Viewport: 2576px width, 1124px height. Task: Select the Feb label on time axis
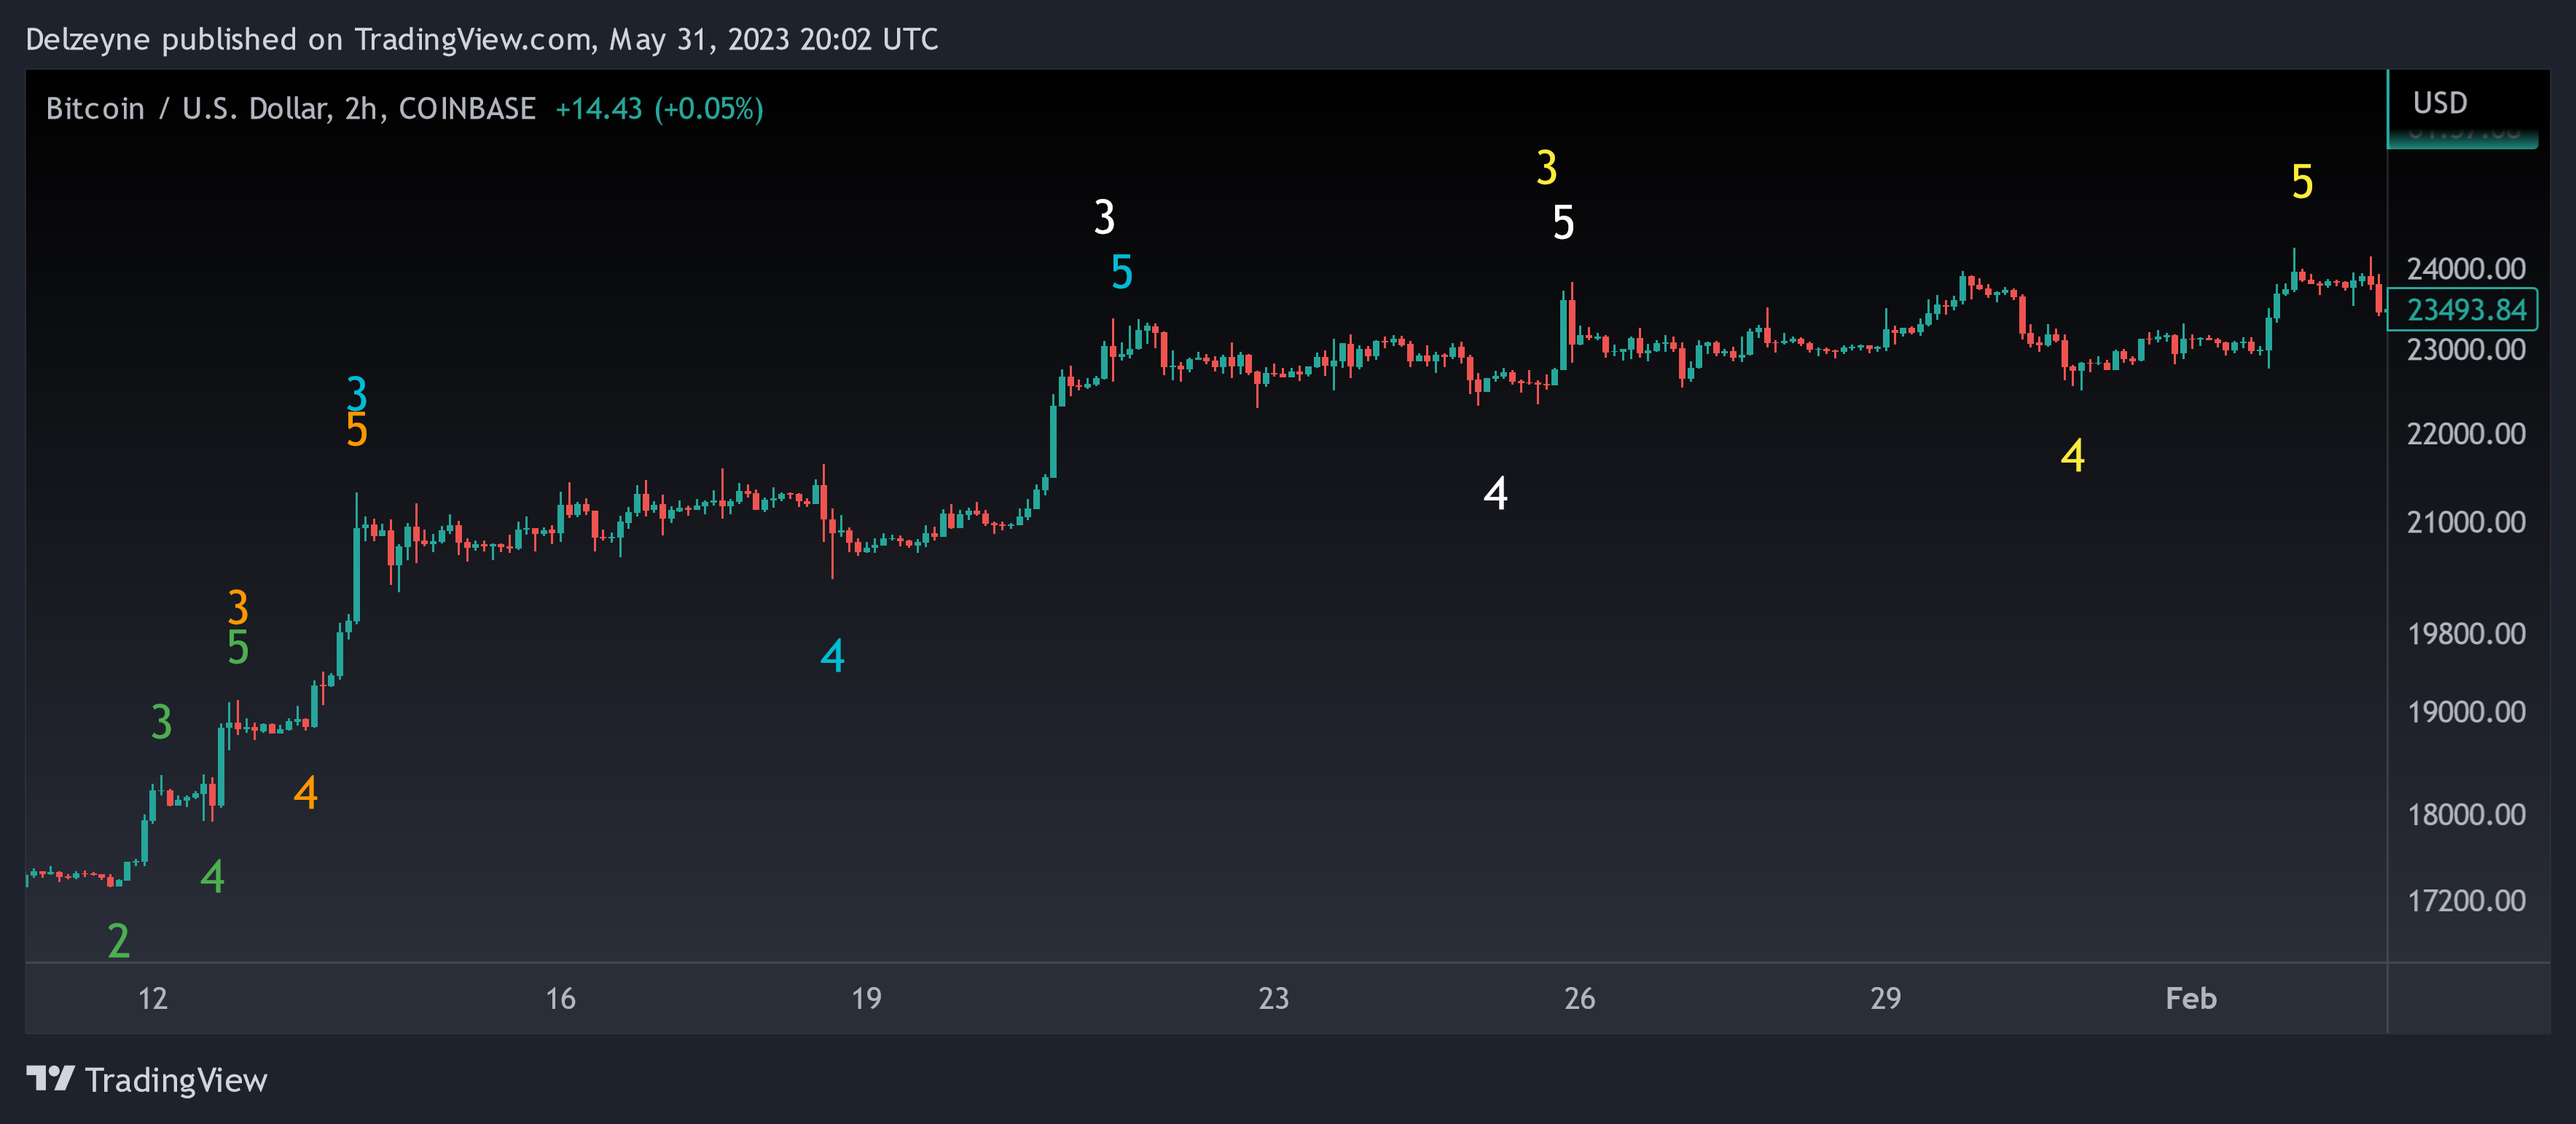coord(2191,998)
